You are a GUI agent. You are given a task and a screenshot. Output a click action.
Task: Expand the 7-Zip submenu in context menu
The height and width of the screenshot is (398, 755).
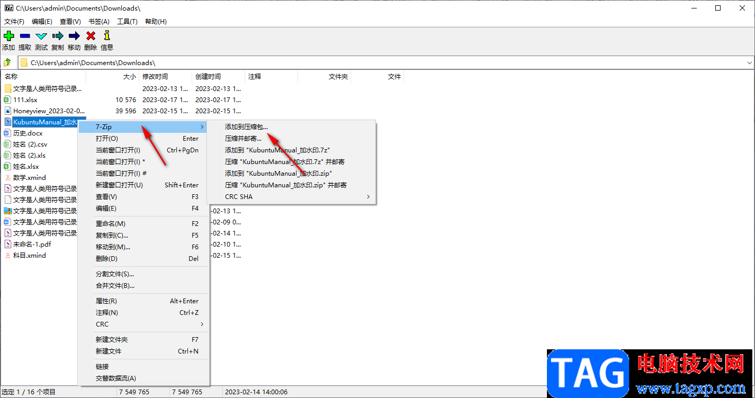pos(142,127)
